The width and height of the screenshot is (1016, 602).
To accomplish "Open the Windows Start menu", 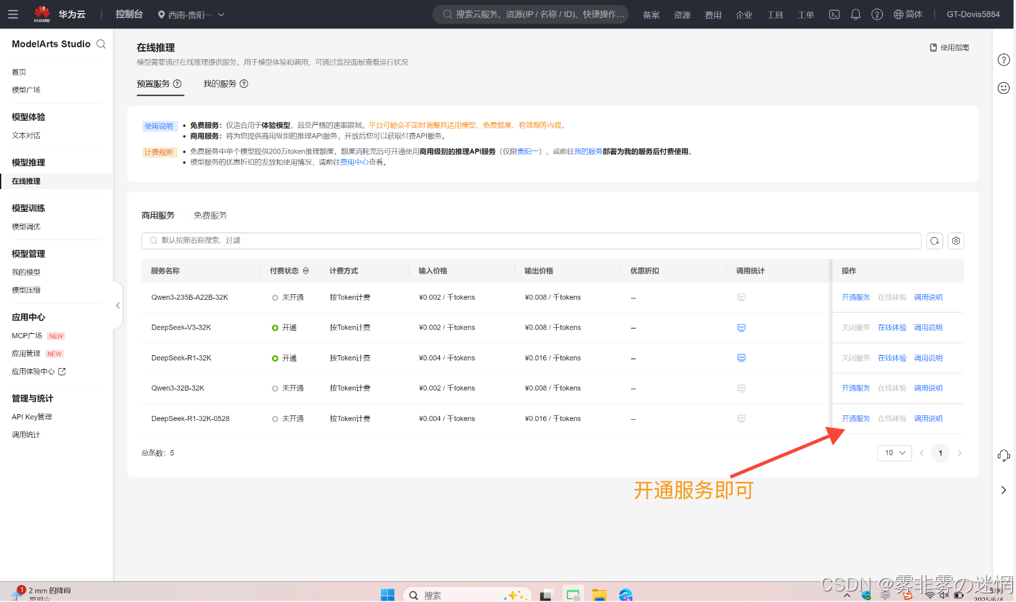I will 388,595.
